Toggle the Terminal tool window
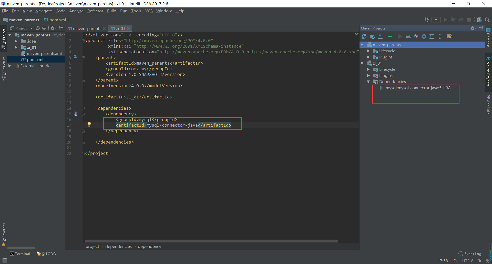Viewport: 492px width, 264px height. [x=20, y=254]
